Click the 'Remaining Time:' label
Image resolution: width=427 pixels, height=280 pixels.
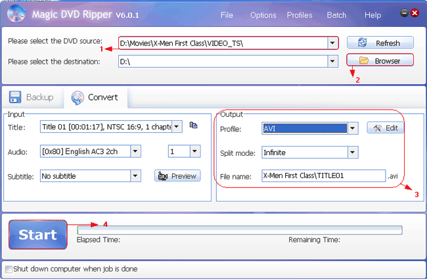(x=314, y=240)
